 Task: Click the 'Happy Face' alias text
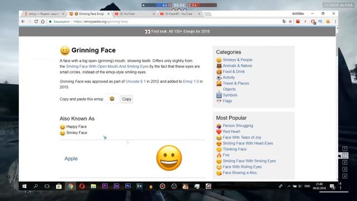(76, 127)
